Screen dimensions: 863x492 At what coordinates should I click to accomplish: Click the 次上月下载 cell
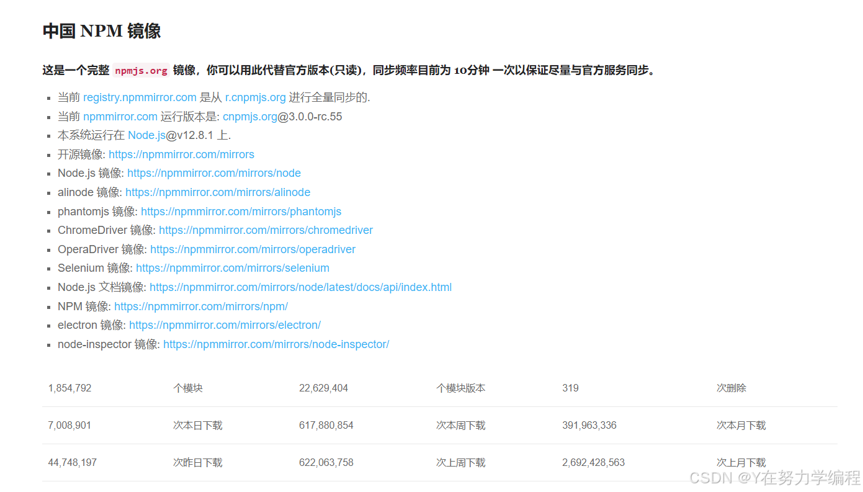[741, 463]
